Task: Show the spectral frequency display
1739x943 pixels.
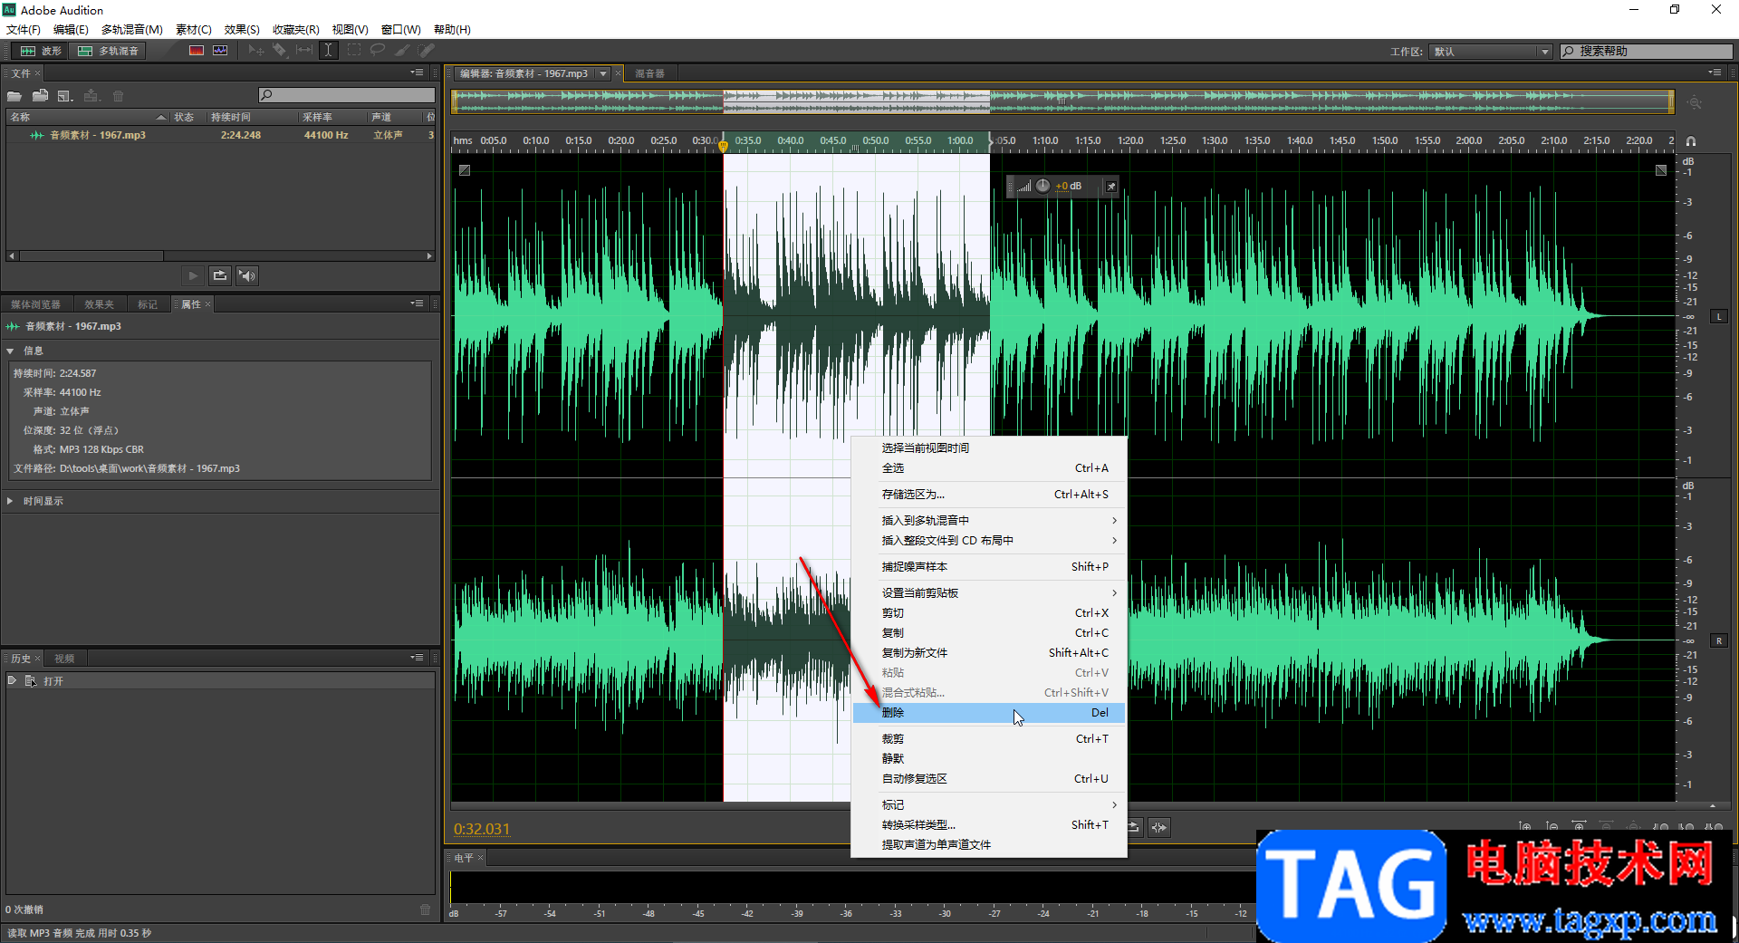Action: click(x=197, y=51)
